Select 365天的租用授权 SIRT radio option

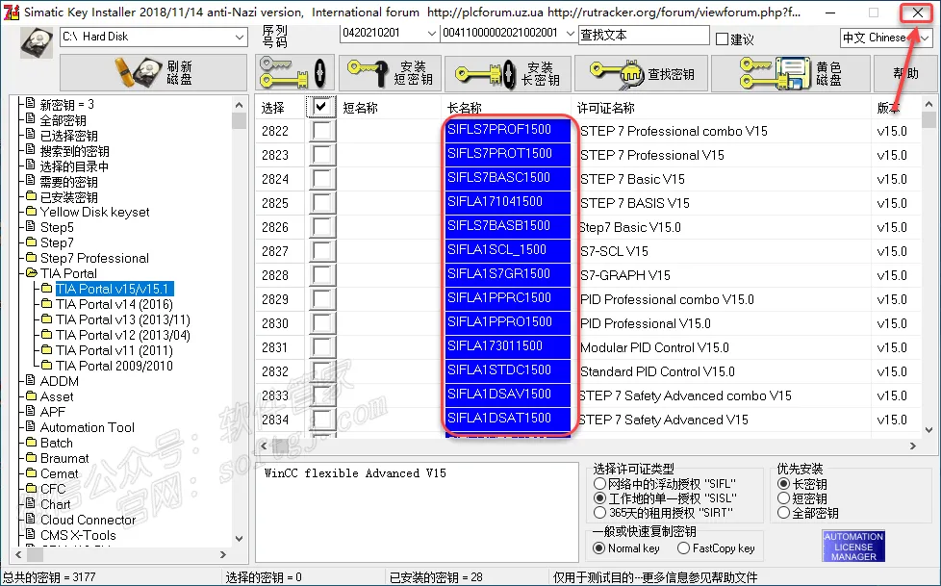pyautogui.click(x=599, y=513)
